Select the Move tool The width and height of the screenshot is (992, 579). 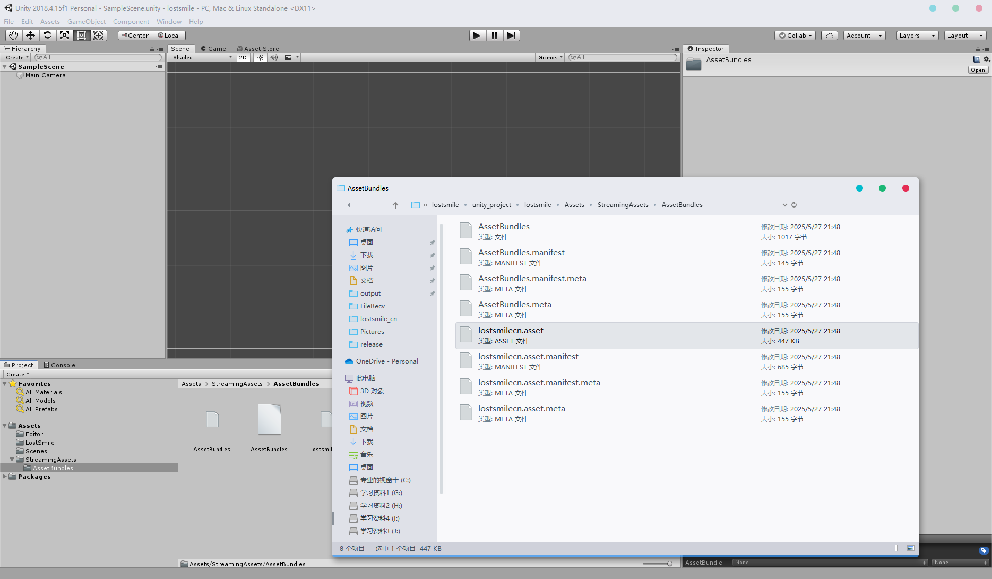tap(30, 36)
